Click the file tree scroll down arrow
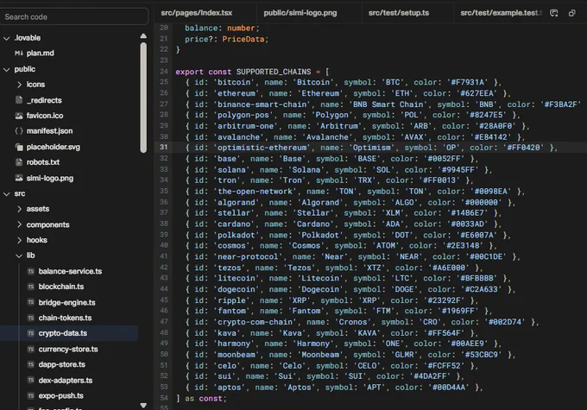 [x=143, y=405]
